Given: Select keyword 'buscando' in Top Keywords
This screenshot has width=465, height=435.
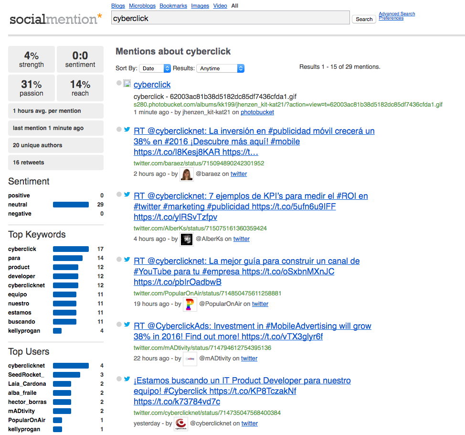Looking at the screenshot, I should tap(21, 322).
